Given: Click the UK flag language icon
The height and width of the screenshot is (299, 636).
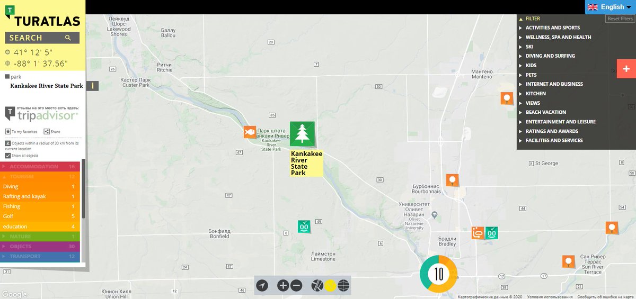Looking at the screenshot, I should coord(593,7).
